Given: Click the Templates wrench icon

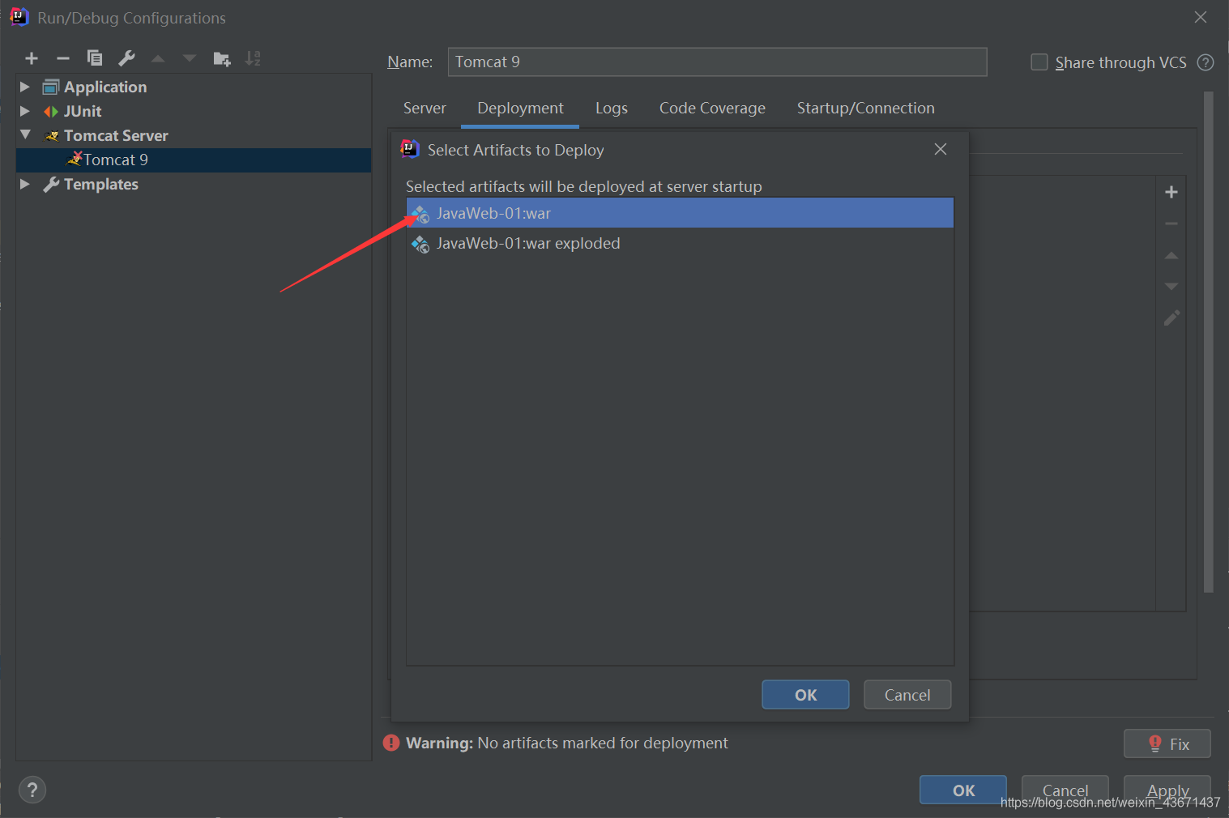Looking at the screenshot, I should [x=51, y=184].
